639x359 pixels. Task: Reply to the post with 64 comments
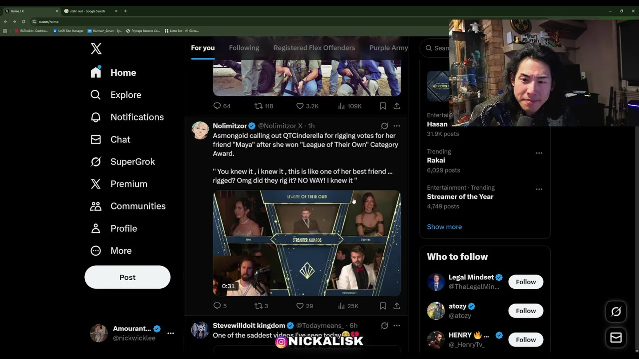click(x=222, y=106)
